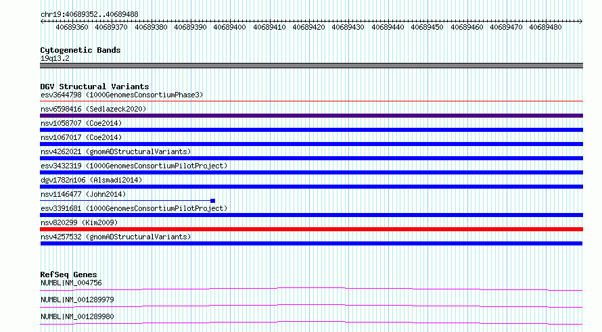
Task: Select the RefSeq Genes track heading
Action: [69, 275]
